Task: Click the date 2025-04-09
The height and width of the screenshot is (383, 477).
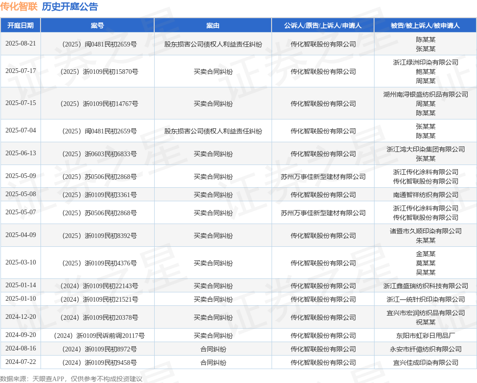Action: (x=20, y=235)
